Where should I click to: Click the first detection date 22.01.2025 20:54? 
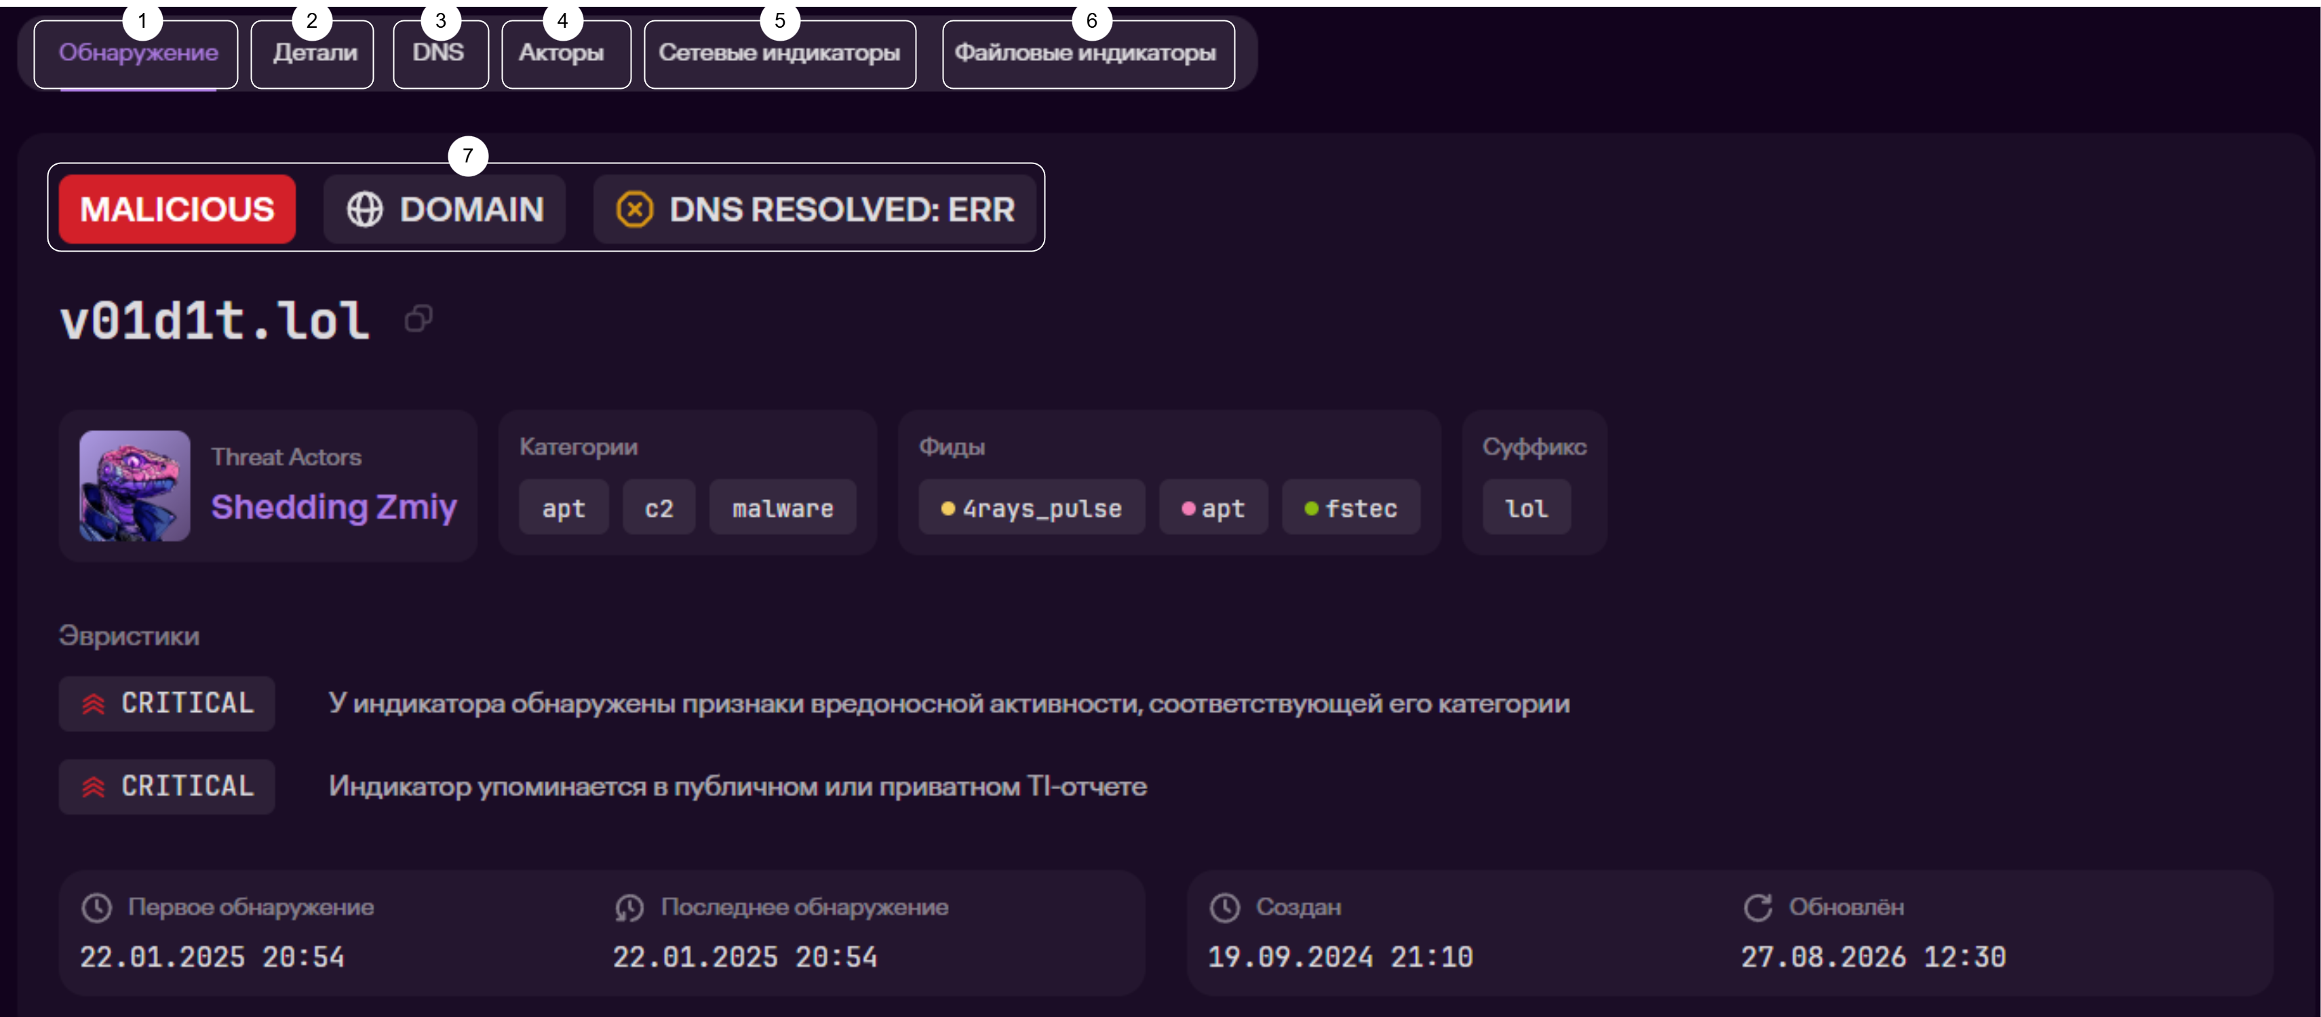point(212,957)
